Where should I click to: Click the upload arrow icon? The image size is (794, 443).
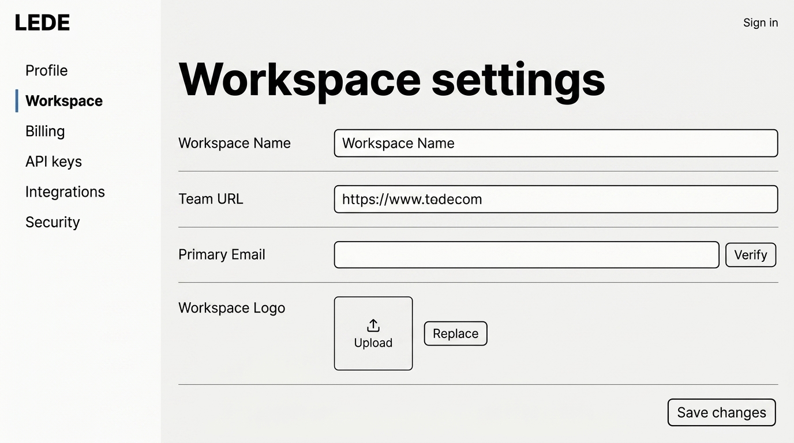[x=373, y=325]
